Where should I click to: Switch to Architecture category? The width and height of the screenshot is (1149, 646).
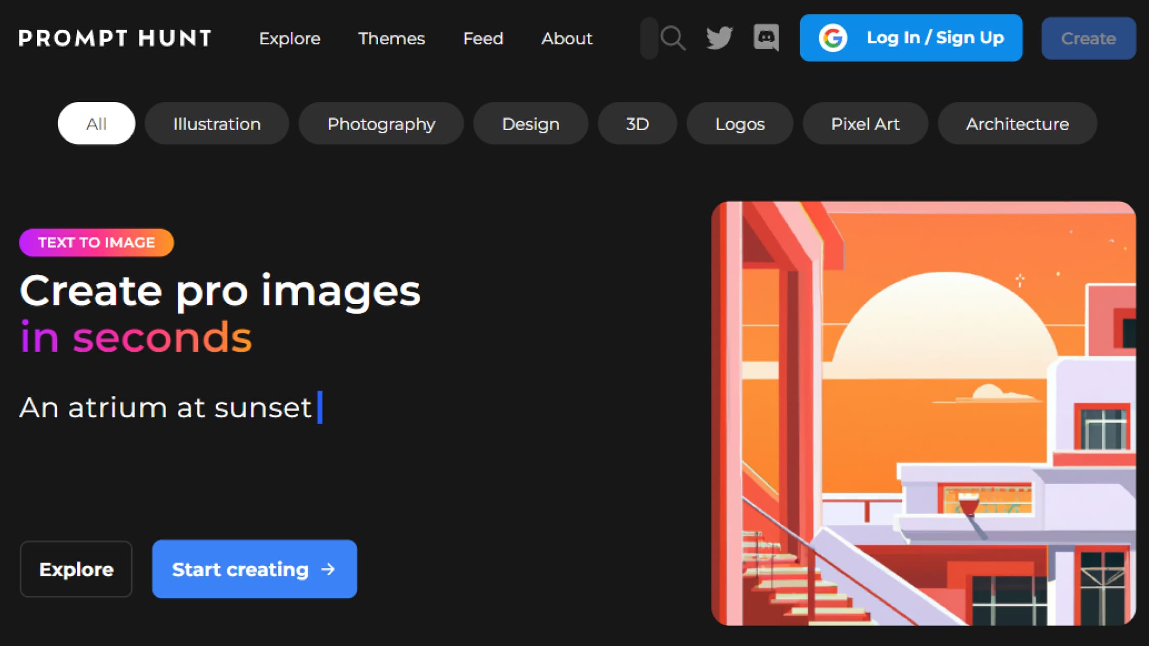(1017, 124)
